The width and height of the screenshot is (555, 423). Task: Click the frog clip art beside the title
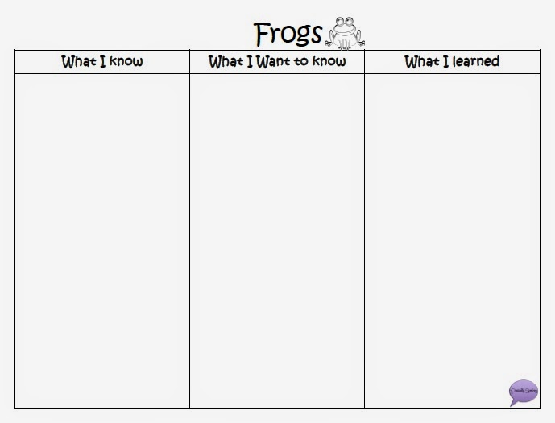click(x=345, y=33)
